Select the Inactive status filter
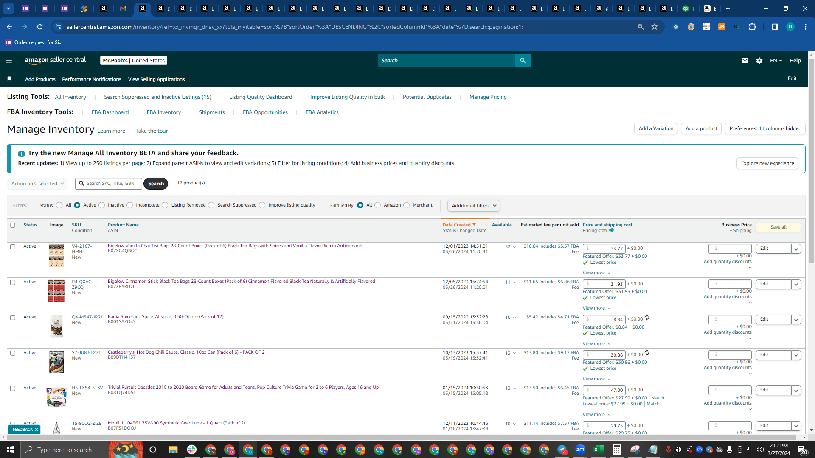Screen dimensions: 815x458 pos(102,205)
